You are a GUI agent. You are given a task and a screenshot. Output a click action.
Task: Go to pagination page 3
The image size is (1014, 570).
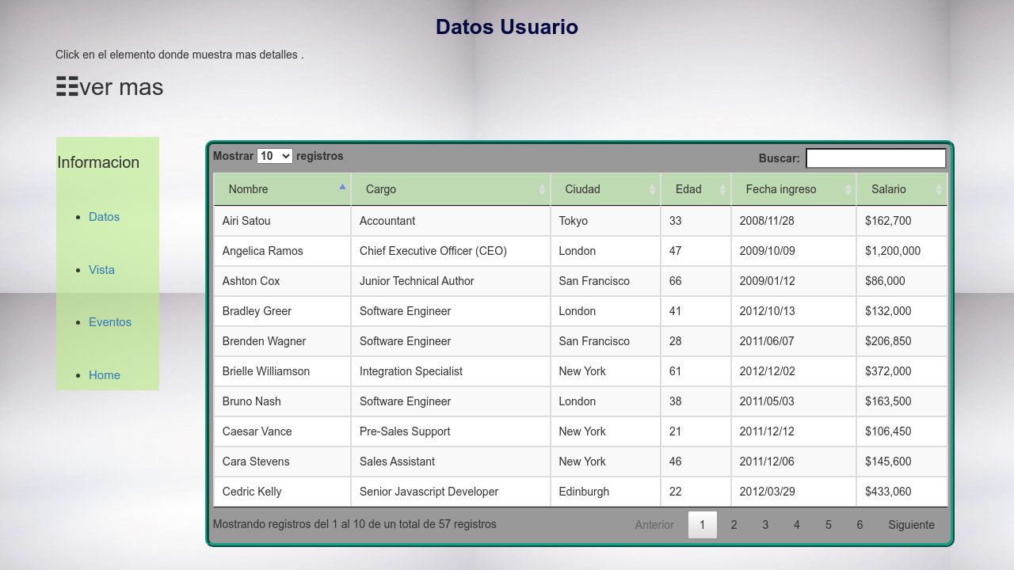click(765, 525)
